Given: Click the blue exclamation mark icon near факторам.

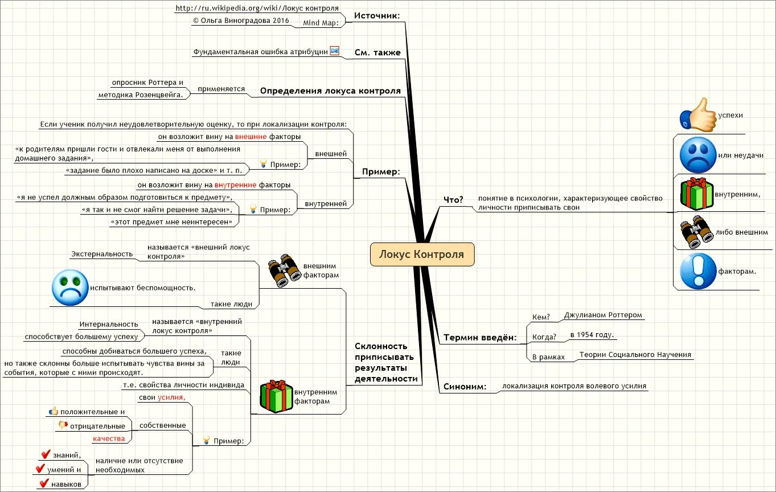Looking at the screenshot, I should 697,271.
